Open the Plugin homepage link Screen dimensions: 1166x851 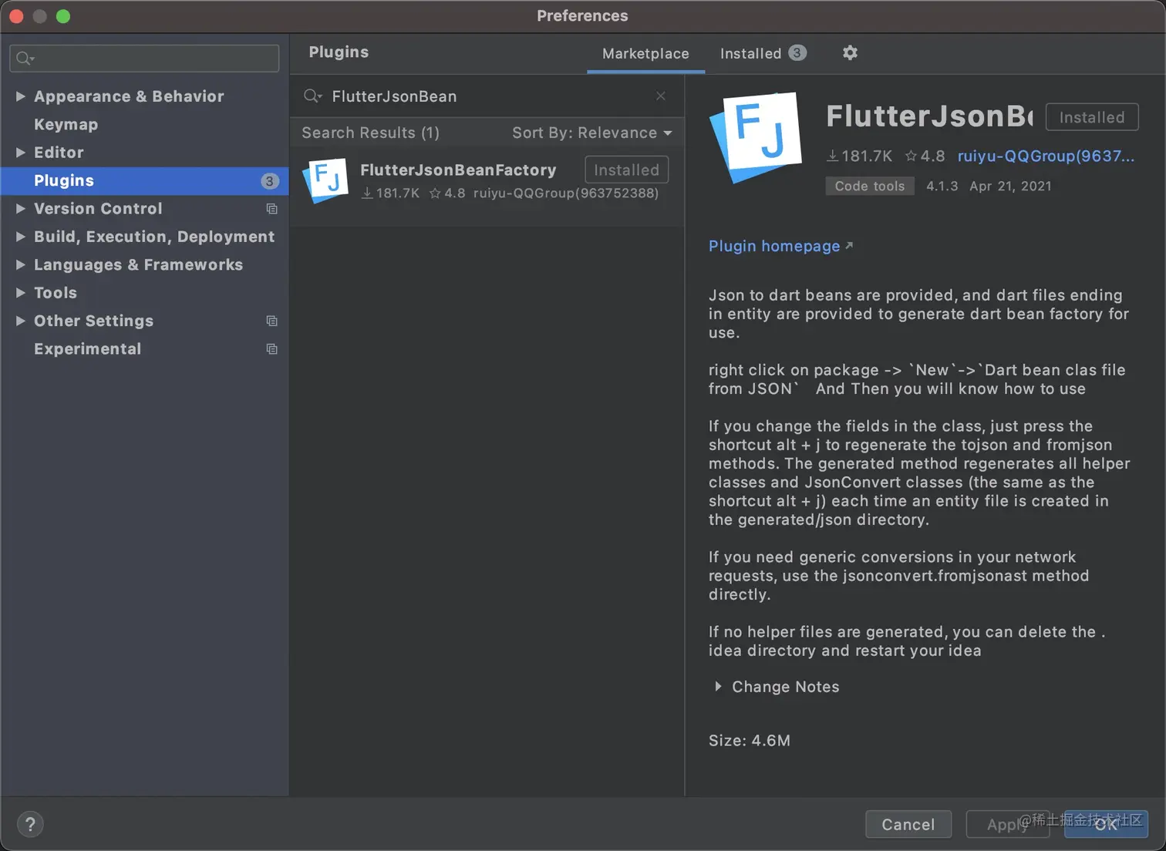pos(780,246)
